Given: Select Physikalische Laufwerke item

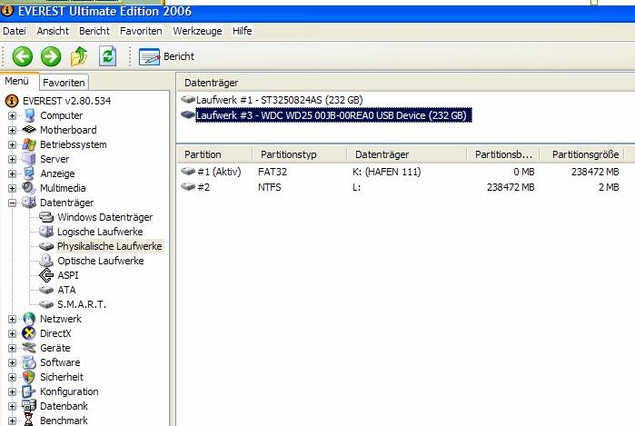Looking at the screenshot, I should [109, 246].
